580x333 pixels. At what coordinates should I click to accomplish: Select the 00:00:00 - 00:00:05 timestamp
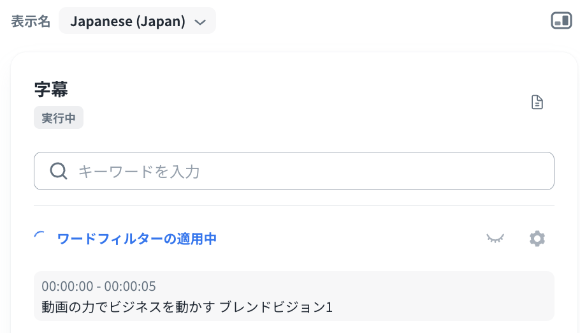tap(99, 286)
